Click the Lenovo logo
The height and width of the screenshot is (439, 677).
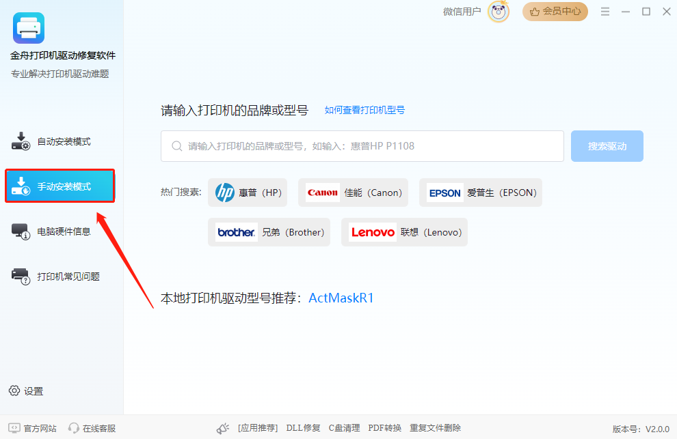tap(373, 232)
